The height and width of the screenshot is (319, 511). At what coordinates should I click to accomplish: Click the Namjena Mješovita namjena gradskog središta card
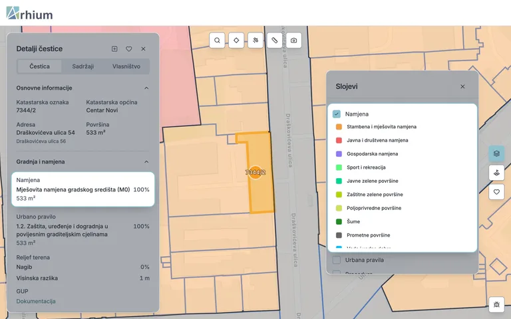(x=83, y=189)
